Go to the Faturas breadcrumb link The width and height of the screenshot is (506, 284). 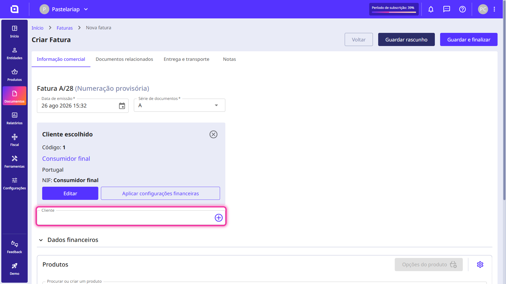(x=65, y=28)
